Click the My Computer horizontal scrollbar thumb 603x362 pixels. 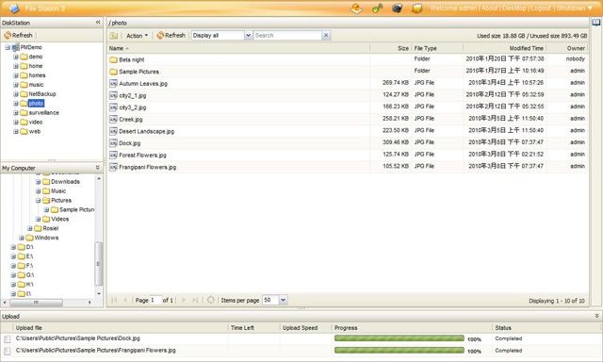pyautogui.click(x=36, y=303)
